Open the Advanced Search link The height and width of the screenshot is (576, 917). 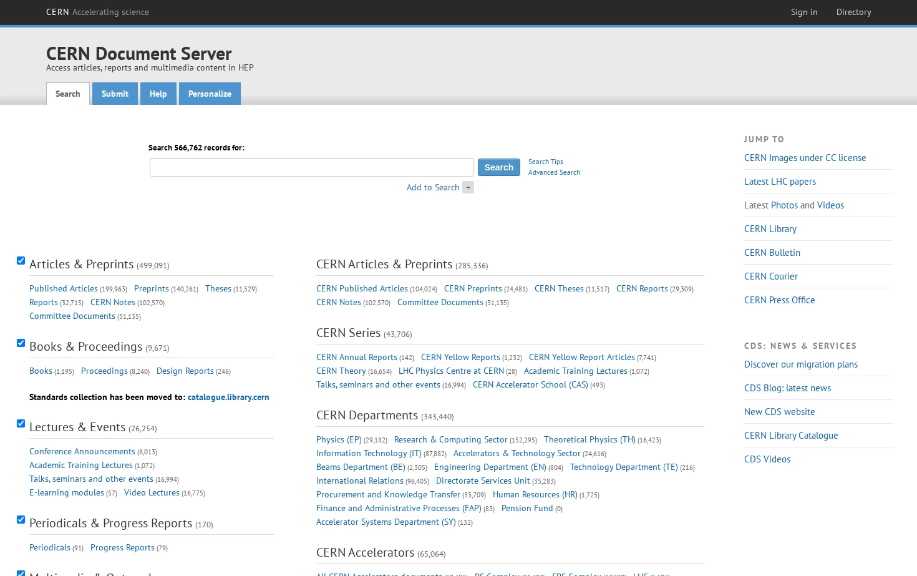[554, 172]
